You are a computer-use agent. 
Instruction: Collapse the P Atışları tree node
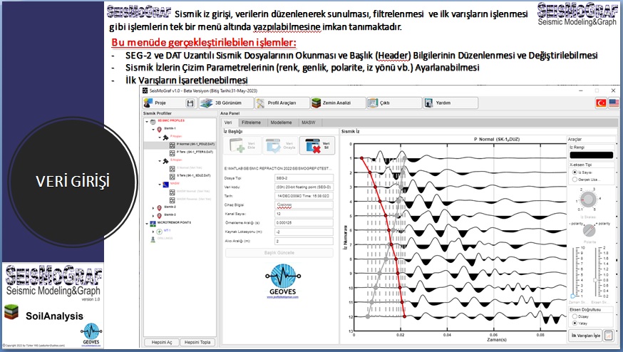160,137
